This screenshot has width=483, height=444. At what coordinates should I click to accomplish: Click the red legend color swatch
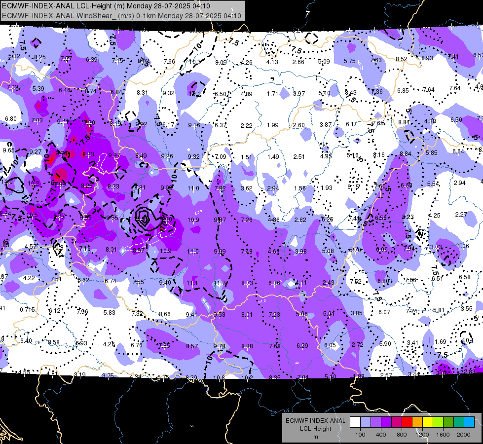[x=407, y=422]
